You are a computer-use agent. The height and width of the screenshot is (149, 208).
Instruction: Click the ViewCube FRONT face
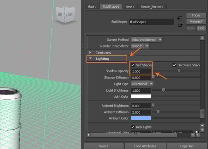tap(70, 15)
